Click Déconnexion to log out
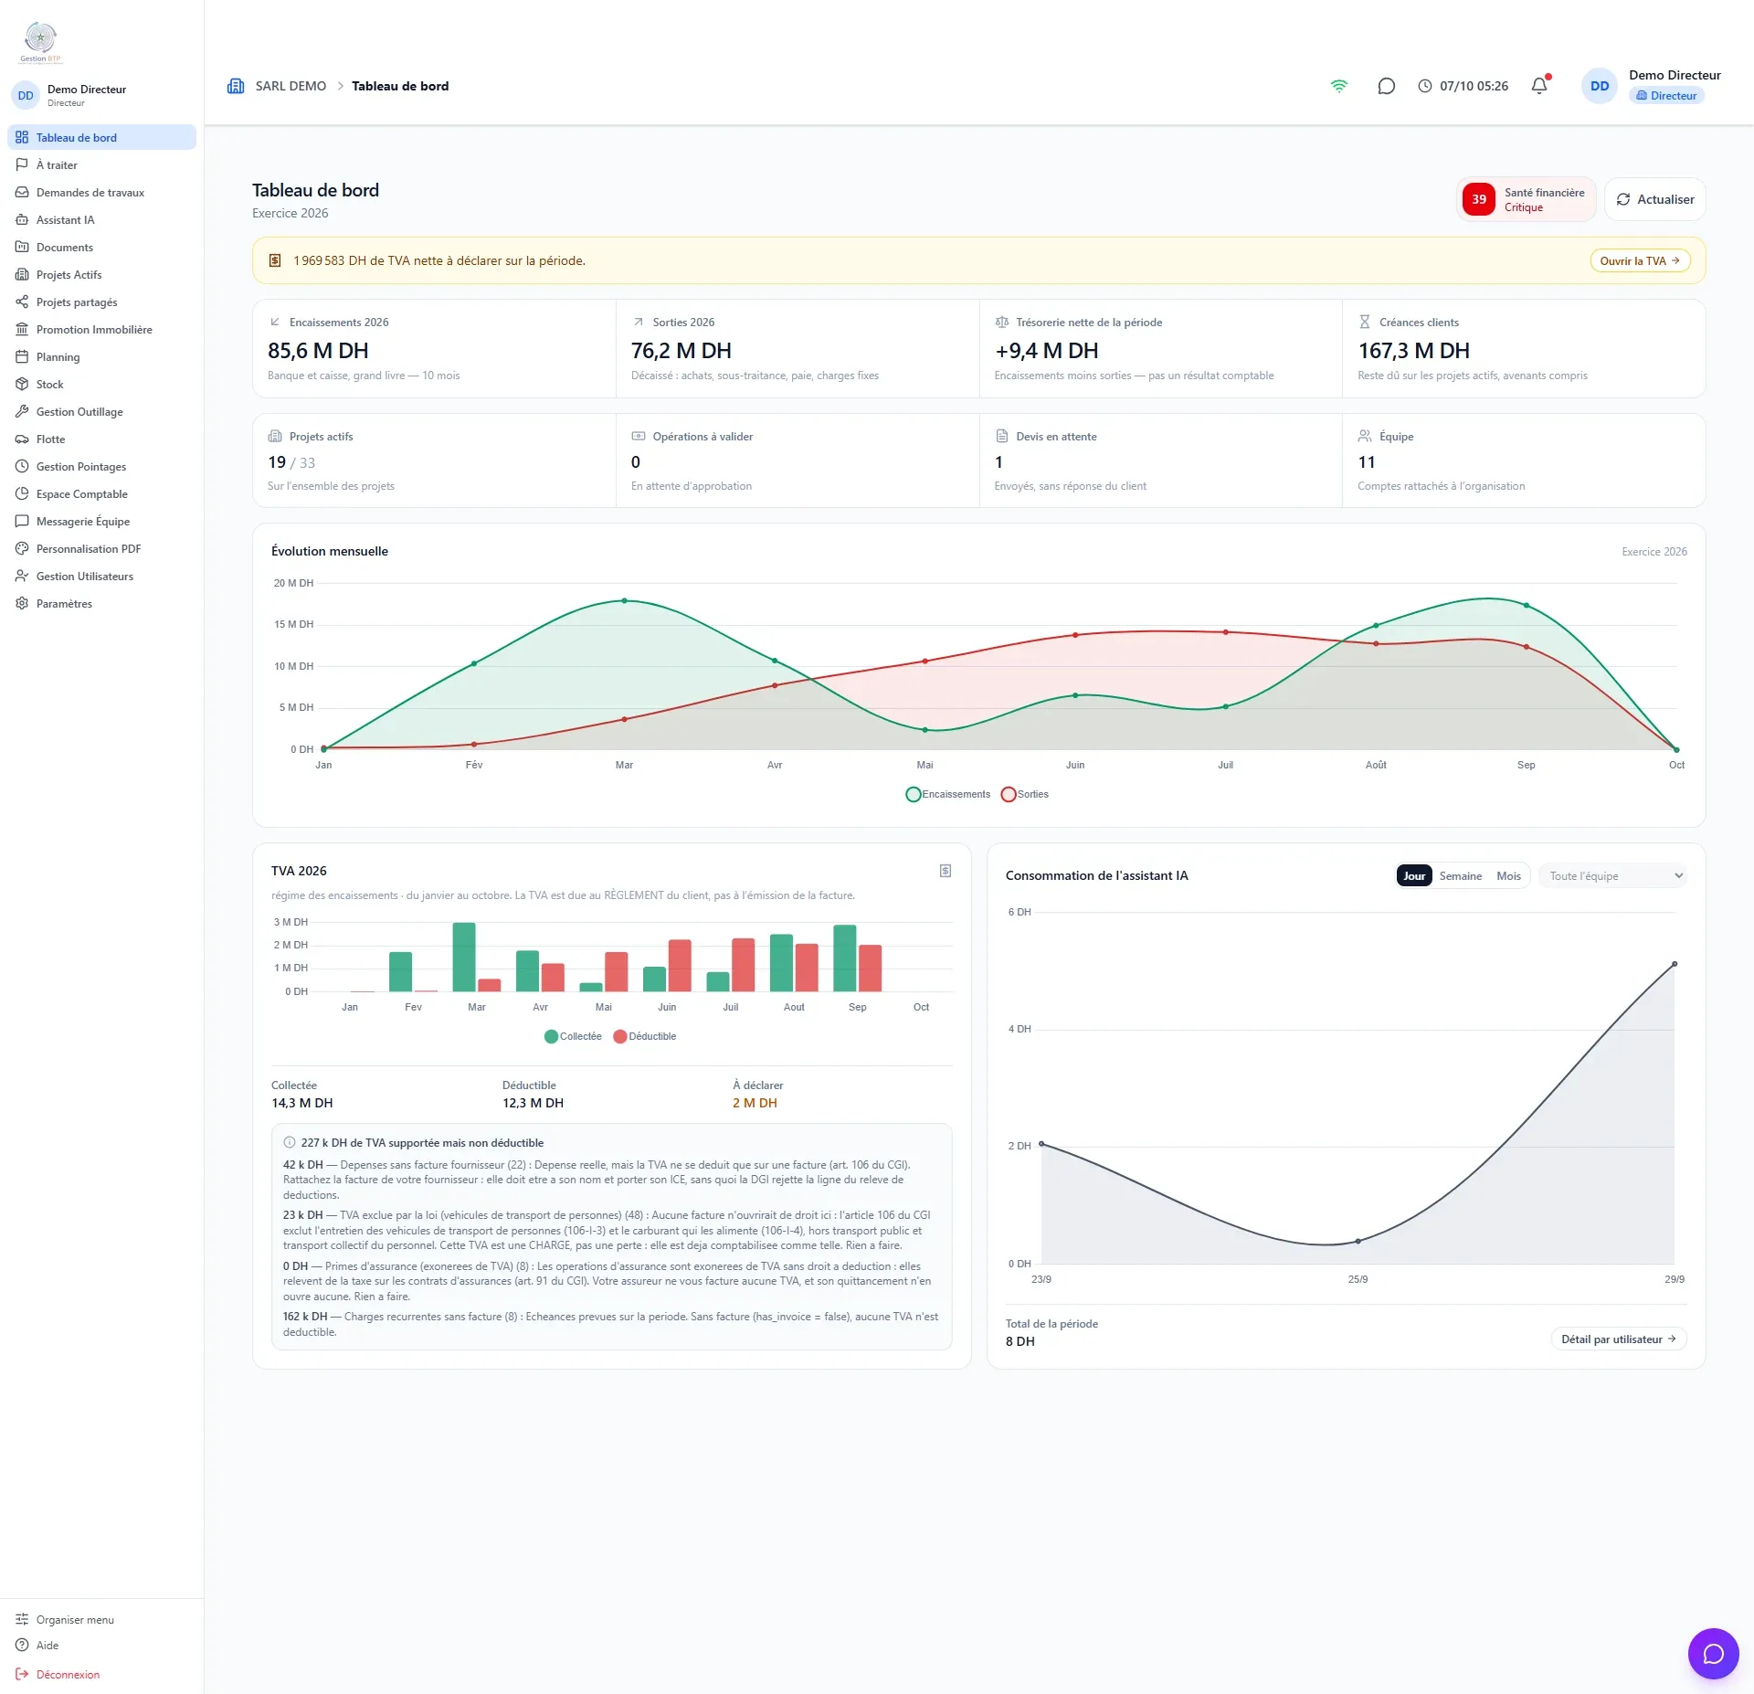This screenshot has height=1694, width=1754. pyautogui.click(x=102, y=1674)
